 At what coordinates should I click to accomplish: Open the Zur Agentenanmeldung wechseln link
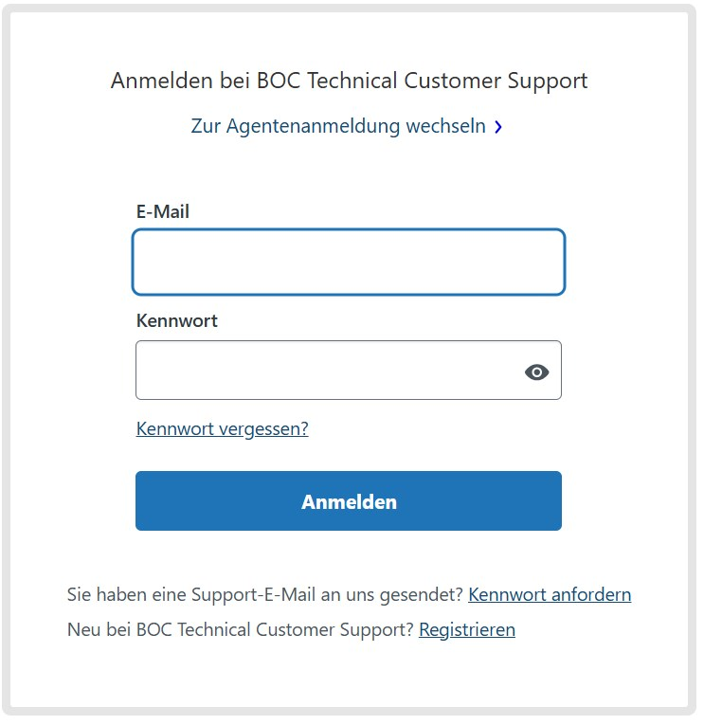pos(347,126)
